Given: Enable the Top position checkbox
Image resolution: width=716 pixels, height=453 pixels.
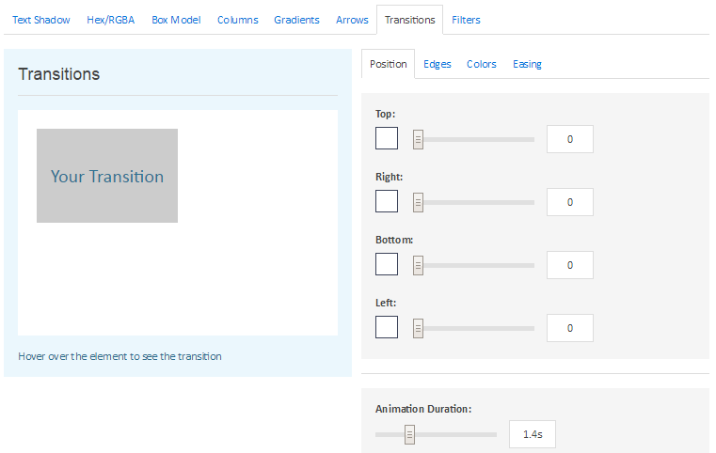Looking at the screenshot, I should tap(387, 138).
